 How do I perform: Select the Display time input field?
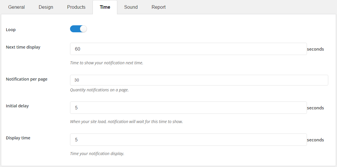tap(188, 140)
